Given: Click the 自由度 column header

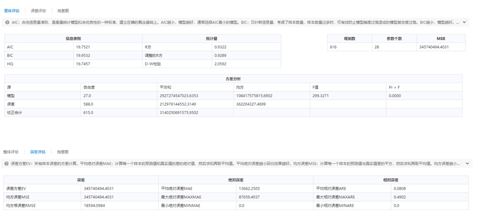Looking at the screenshot, I should click(x=89, y=87).
